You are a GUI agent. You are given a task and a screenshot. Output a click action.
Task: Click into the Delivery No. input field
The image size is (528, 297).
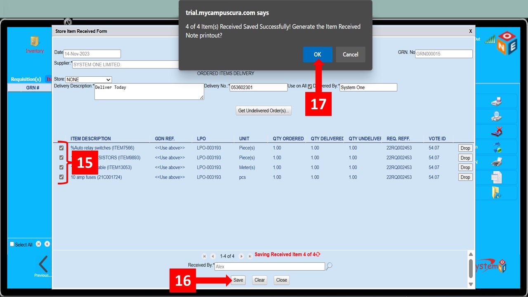(x=258, y=87)
